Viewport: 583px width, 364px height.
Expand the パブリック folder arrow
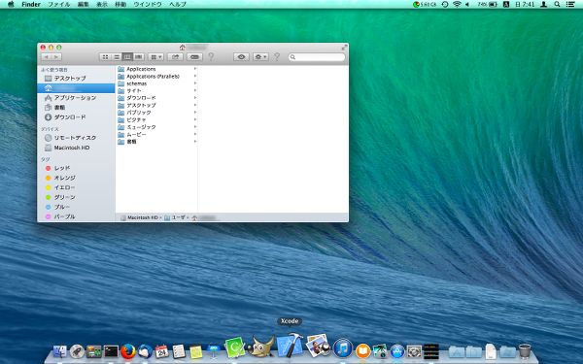195,113
